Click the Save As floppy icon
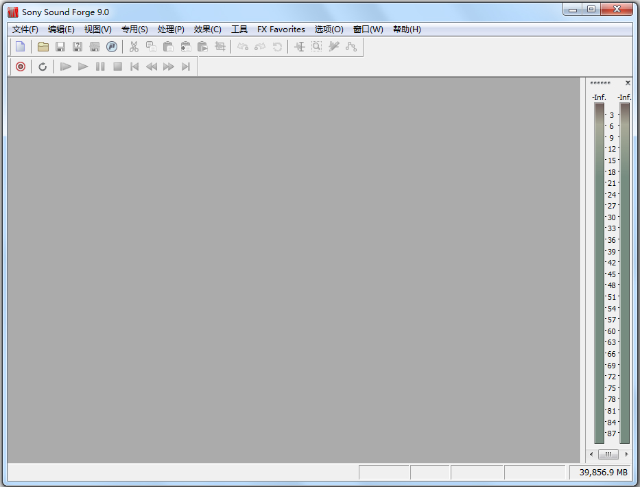The height and width of the screenshot is (487, 640). pos(77,47)
